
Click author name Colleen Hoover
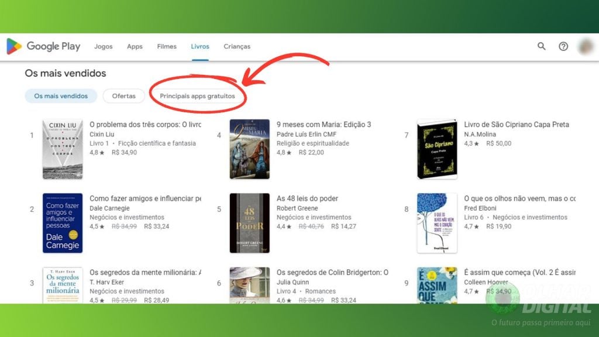point(486,283)
